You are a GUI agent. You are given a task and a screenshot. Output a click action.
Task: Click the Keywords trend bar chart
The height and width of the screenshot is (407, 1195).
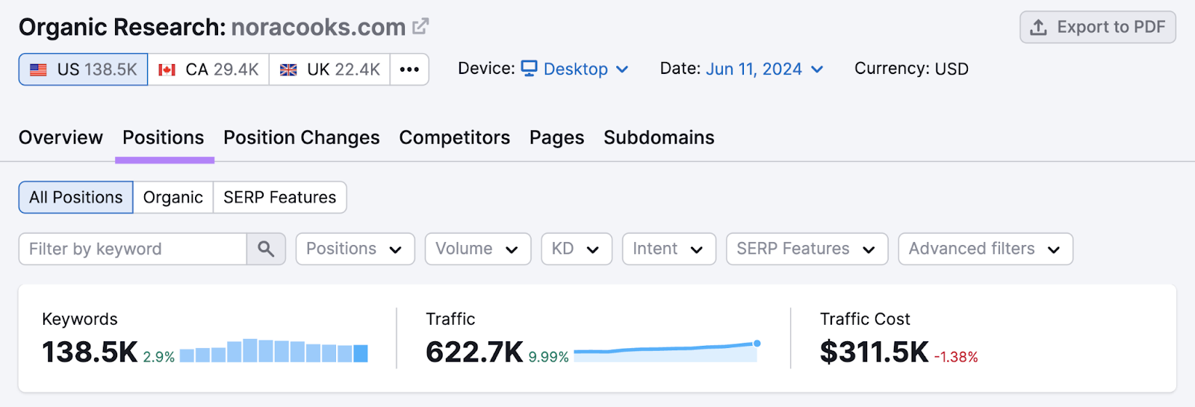[x=273, y=351]
